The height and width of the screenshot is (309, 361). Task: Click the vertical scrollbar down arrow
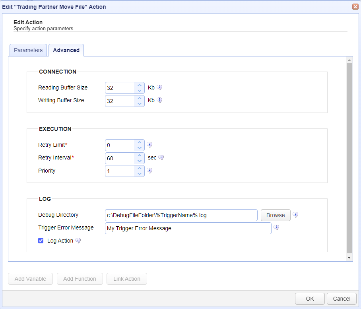[x=349, y=258]
